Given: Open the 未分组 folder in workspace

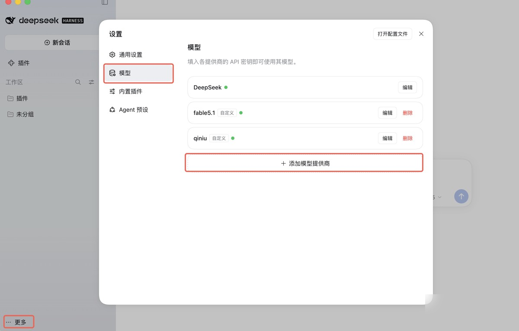Looking at the screenshot, I should click(21, 115).
